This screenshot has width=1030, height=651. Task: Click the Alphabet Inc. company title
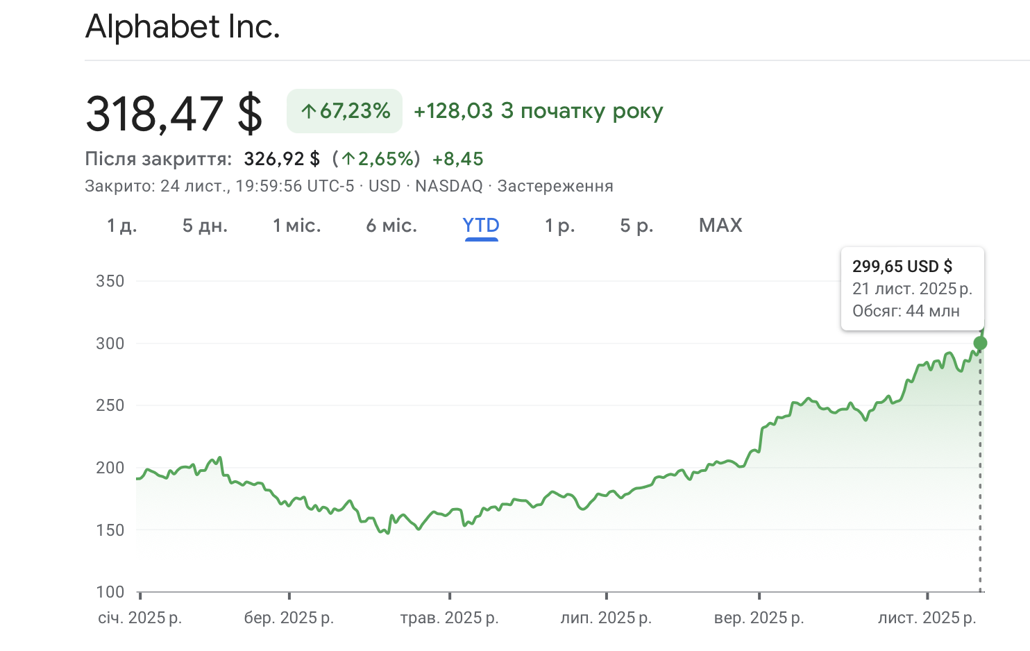(x=183, y=27)
